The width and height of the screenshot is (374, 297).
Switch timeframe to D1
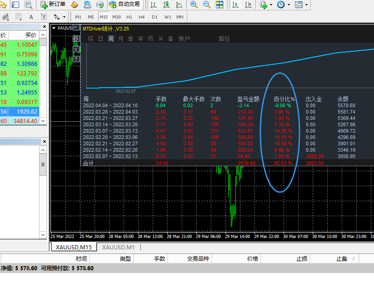pos(155,17)
